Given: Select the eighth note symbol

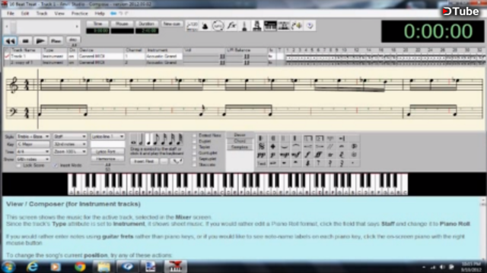Looking at the screenshot, I should [x=156, y=140].
